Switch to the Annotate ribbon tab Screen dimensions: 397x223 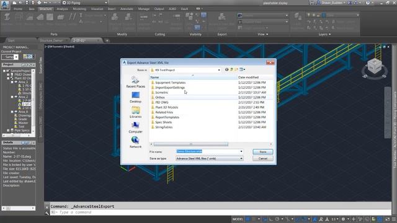pyautogui.click(x=127, y=9)
